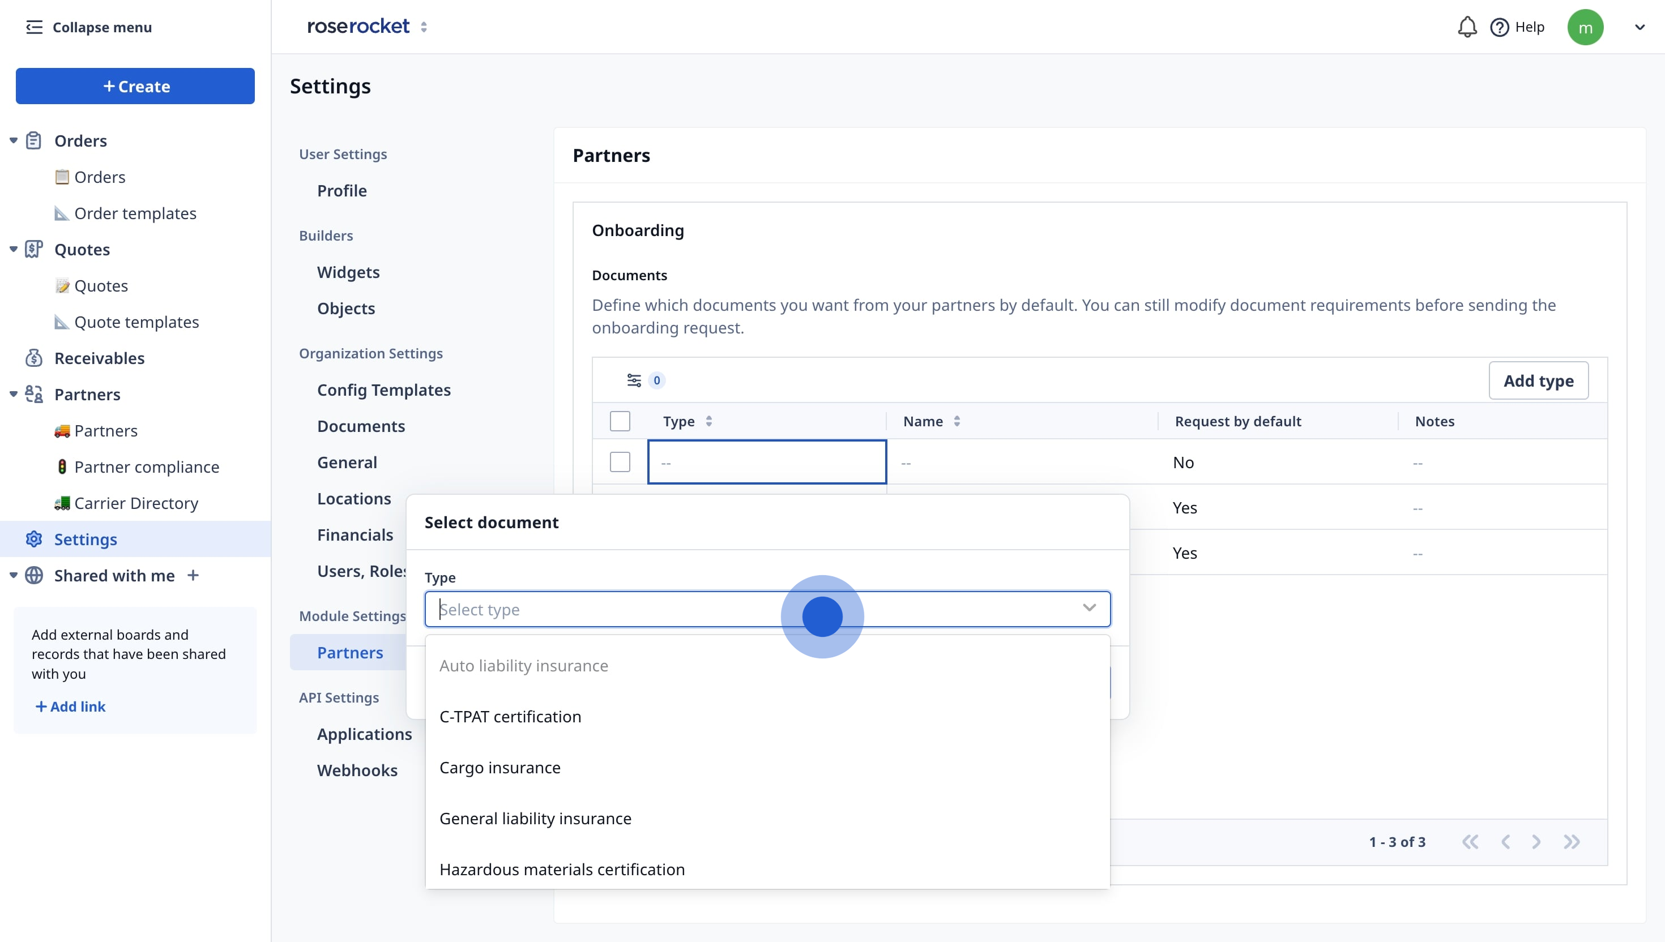Click the Add type button
Screen dimensions: 1665x942
(x=1538, y=380)
